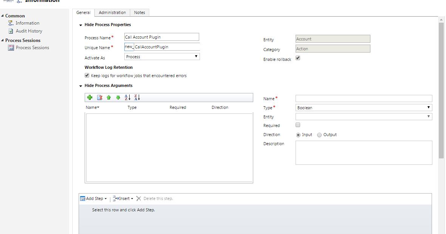Viewport: 446px width, 234px height.
Task: Move argument up with the green up arrow
Action: [108, 98]
